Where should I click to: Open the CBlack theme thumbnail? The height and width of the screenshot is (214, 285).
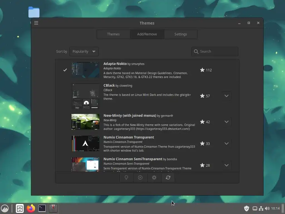click(x=85, y=96)
